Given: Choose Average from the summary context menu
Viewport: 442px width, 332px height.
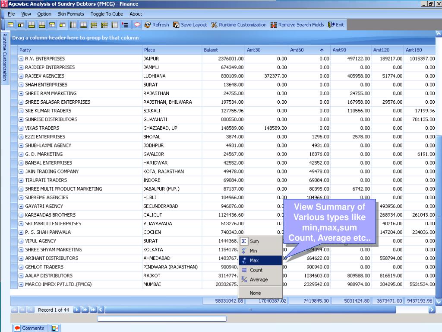Looking at the screenshot, I should (260, 280).
